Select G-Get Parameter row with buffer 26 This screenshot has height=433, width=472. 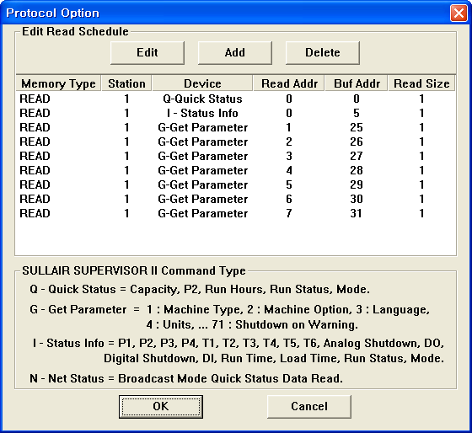point(236,142)
